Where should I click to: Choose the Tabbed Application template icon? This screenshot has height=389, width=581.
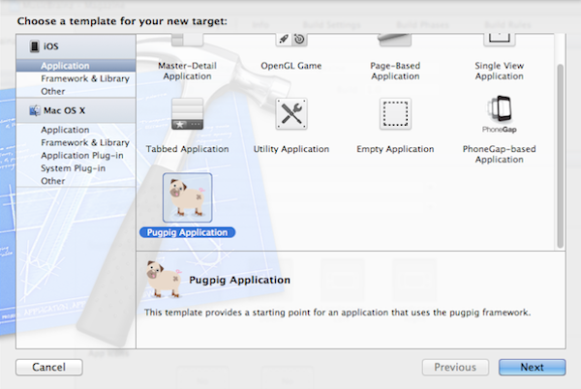tap(187, 114)
